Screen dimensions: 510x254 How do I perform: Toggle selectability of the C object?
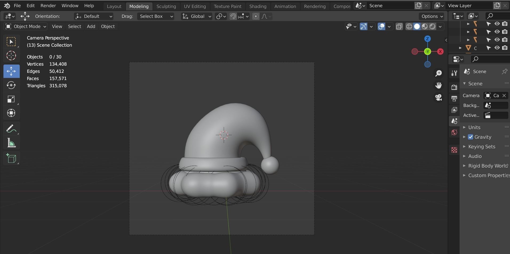(x=489, y=48)
